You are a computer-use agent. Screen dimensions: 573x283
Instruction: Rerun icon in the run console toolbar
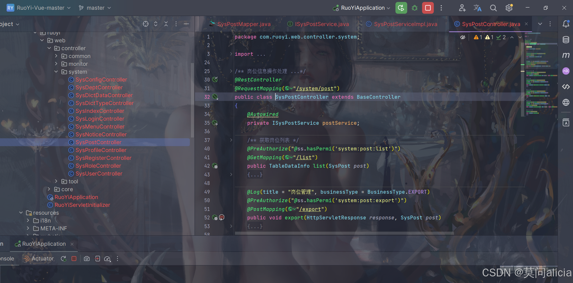64,259
